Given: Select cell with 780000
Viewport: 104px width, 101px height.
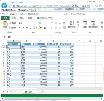Looking at the screenshot, I should click(40, 77).
